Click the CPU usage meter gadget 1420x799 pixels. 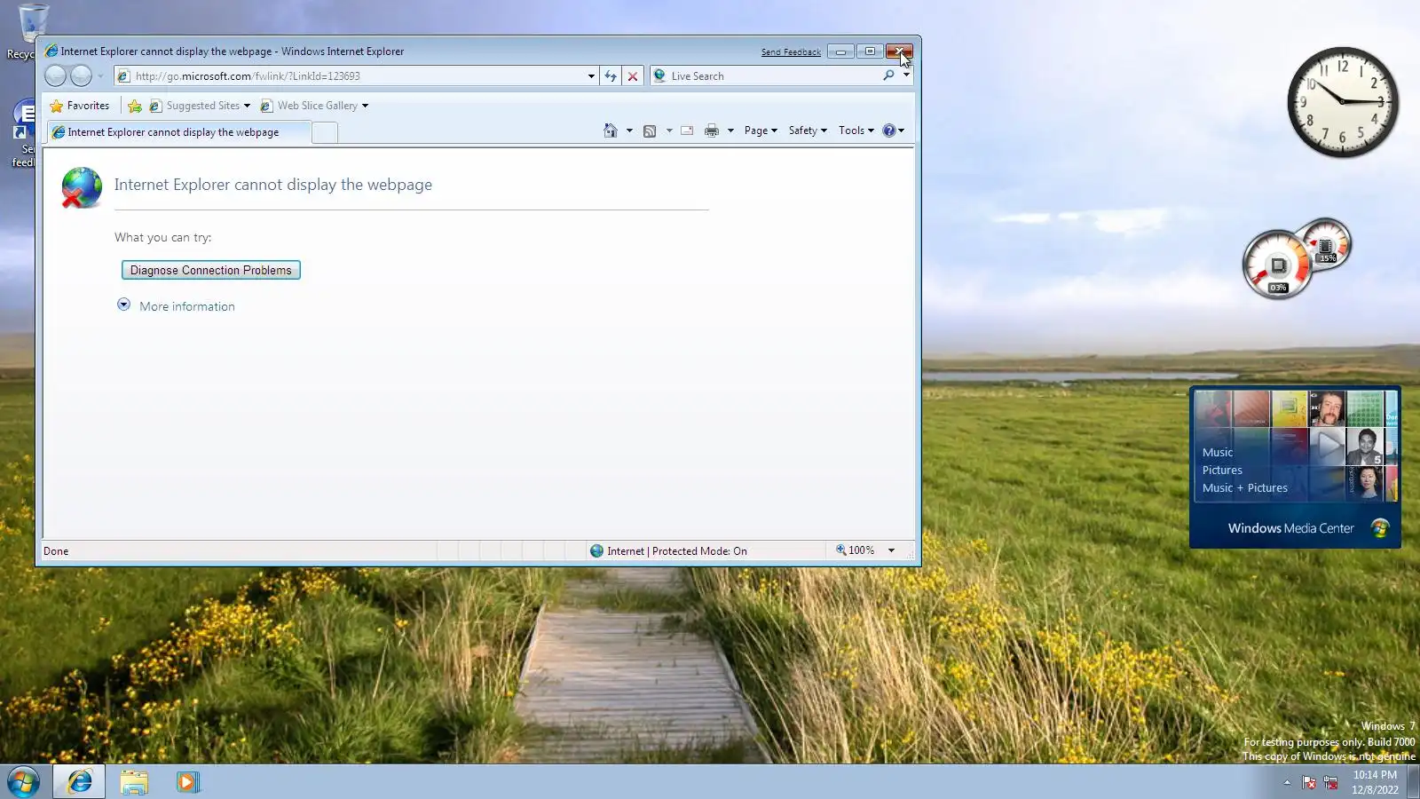pyautogui.click(x=1277, y=265)
